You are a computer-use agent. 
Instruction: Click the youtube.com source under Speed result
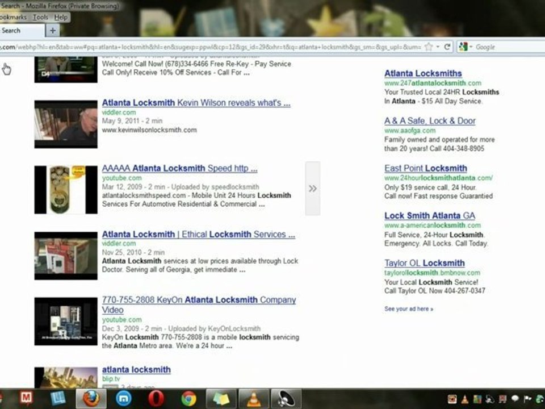121,178
